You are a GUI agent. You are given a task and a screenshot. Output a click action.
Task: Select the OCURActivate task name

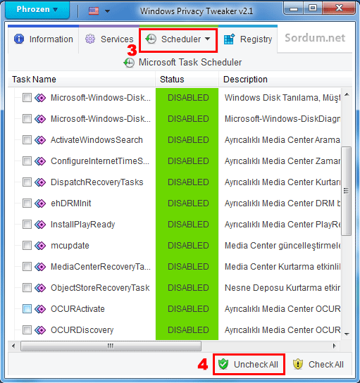[x=77, y=309]
